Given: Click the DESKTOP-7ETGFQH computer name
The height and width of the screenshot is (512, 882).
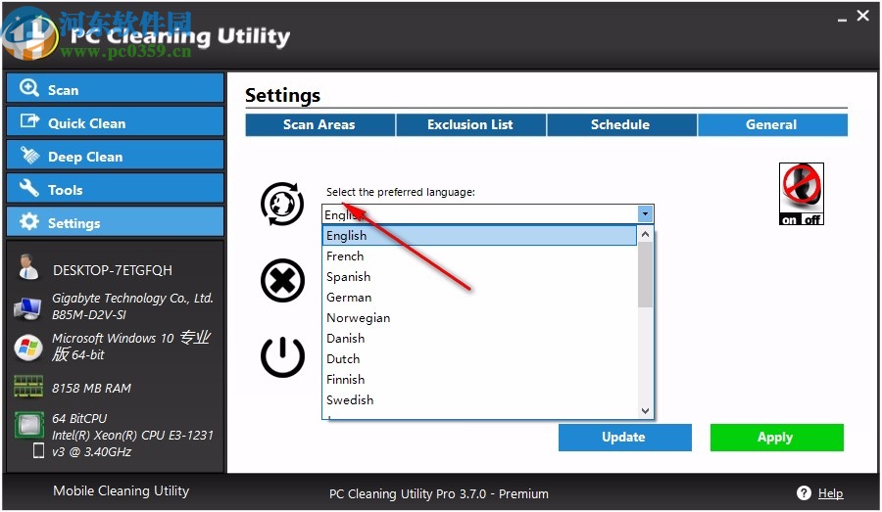Looking at the screenshot, I should tap(113, 270).
